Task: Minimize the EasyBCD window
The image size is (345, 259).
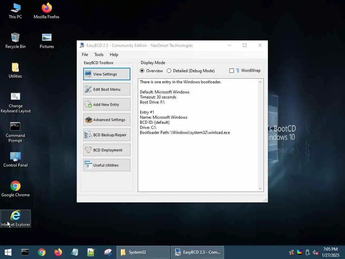Action: (229, 46)
